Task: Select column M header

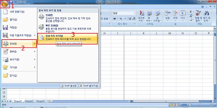Action: coord(170,33)
